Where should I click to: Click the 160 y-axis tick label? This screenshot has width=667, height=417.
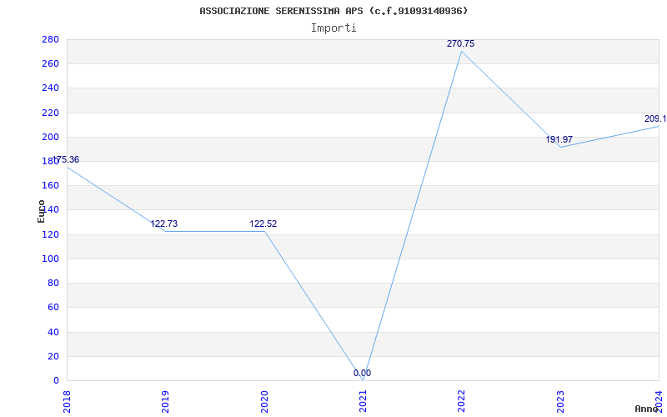(50, 186)
